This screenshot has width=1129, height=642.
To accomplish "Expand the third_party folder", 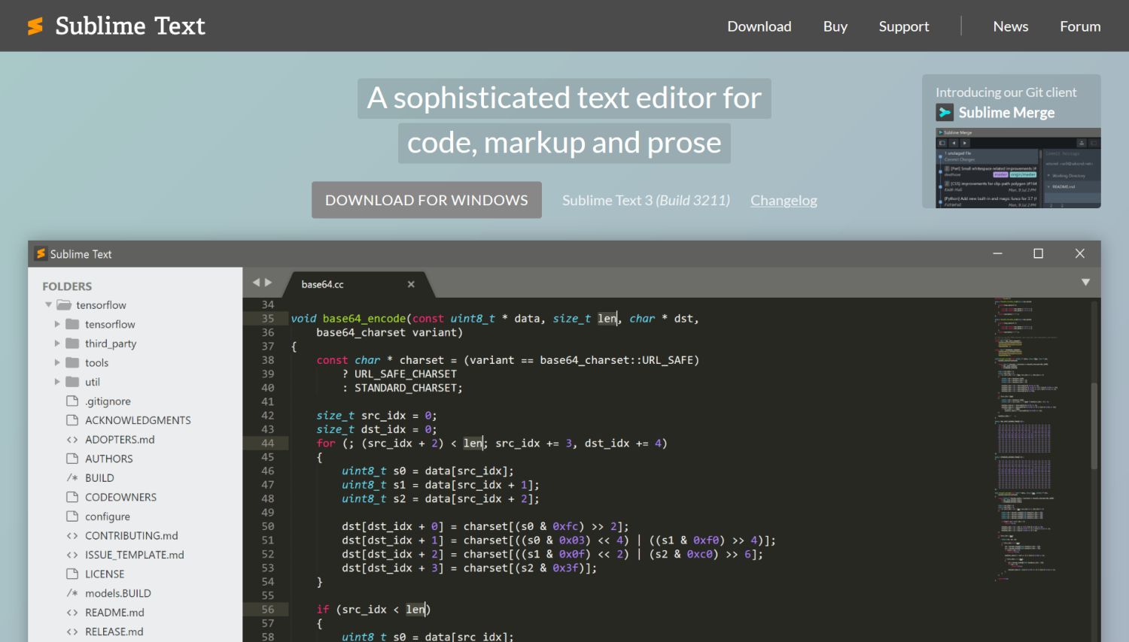I will 57,344.
